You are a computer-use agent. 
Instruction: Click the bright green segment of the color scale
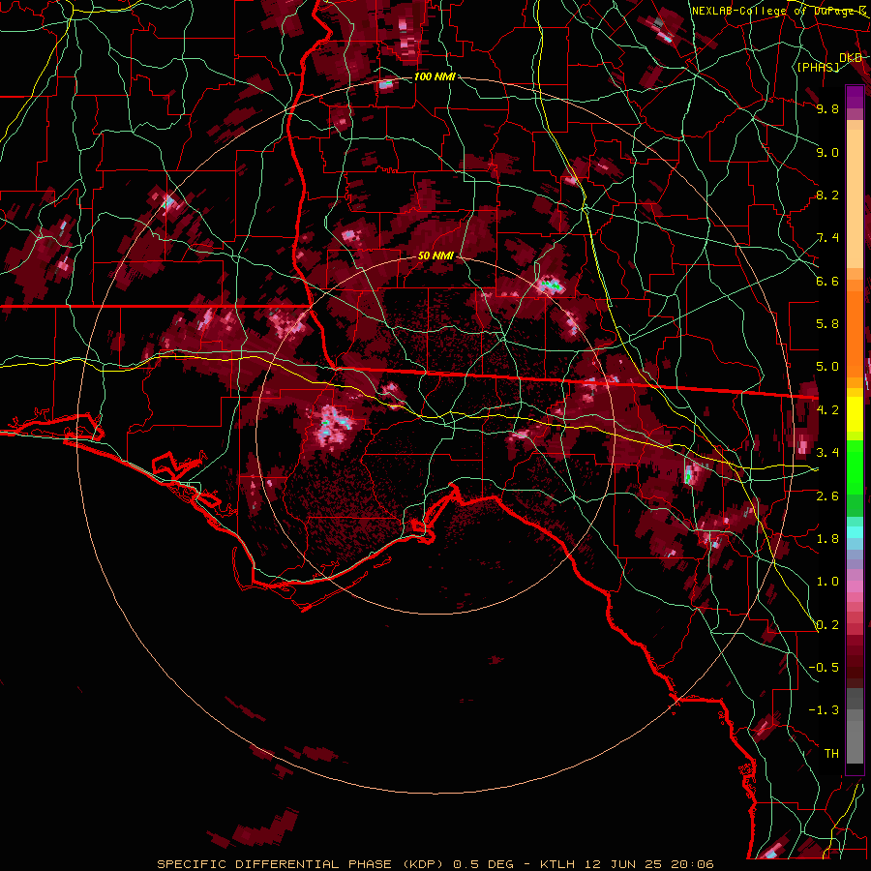click(855, 467)
